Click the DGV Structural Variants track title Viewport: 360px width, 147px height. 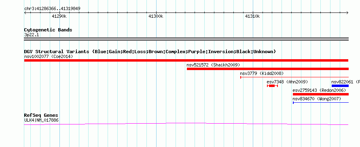pos(150,52)
